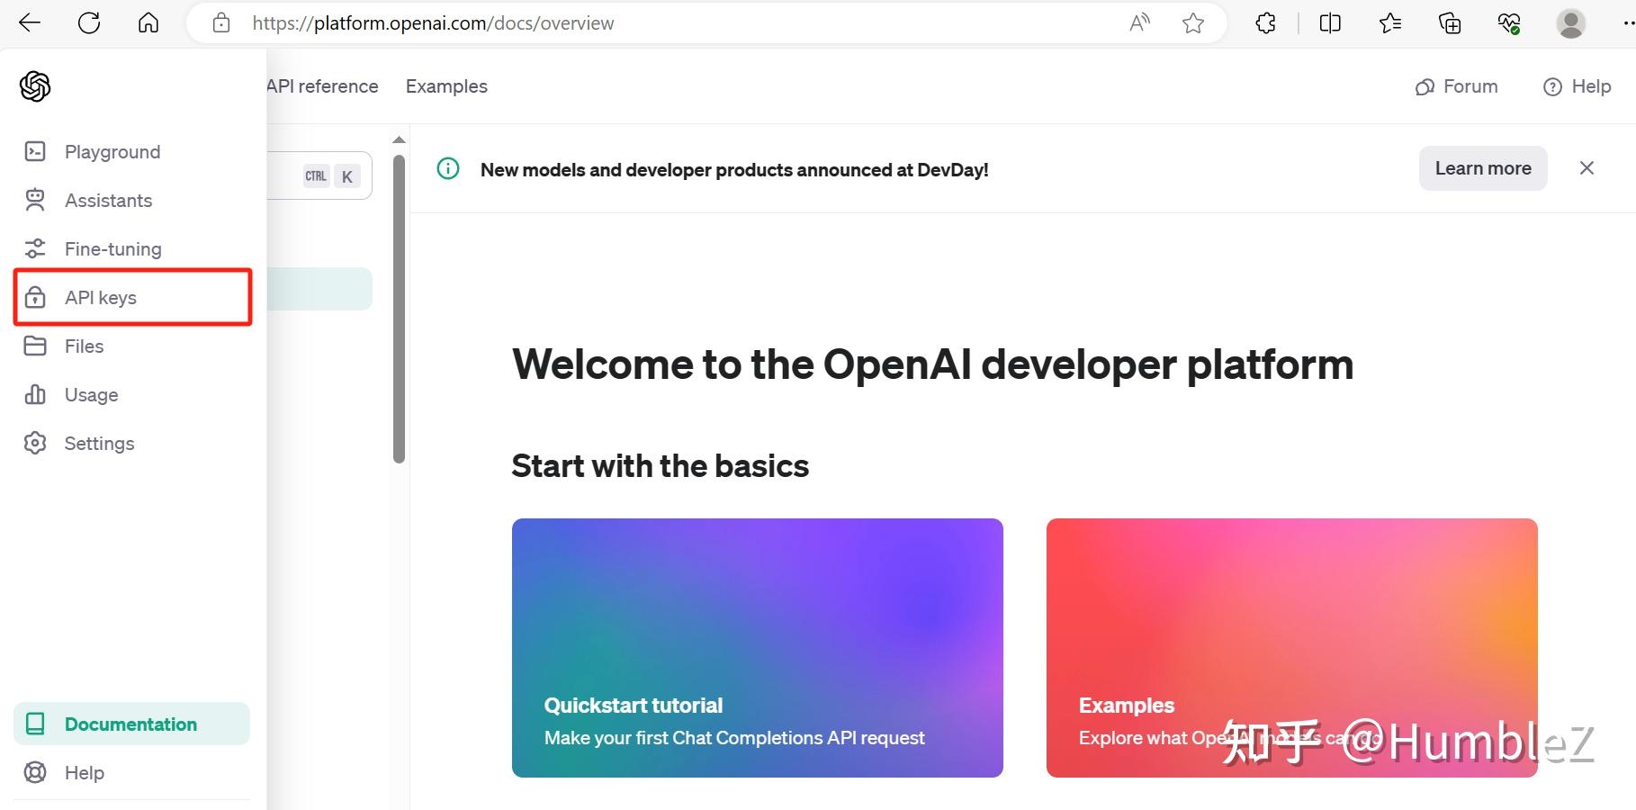Click the OpenAI logo
Viewport: 1636px width, 810px height.
pos(34,85)
